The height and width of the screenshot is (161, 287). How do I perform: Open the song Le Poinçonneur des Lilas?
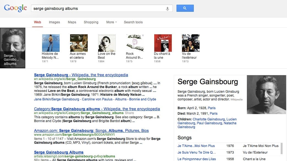coord(197,159)
